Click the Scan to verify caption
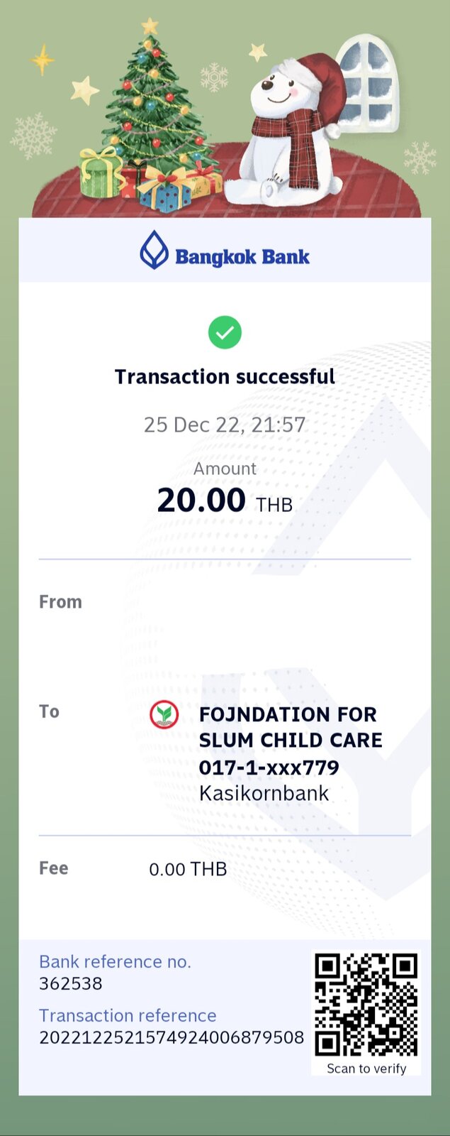The width and height of the screenshot is (450, 1136). tap(366, 1069)
